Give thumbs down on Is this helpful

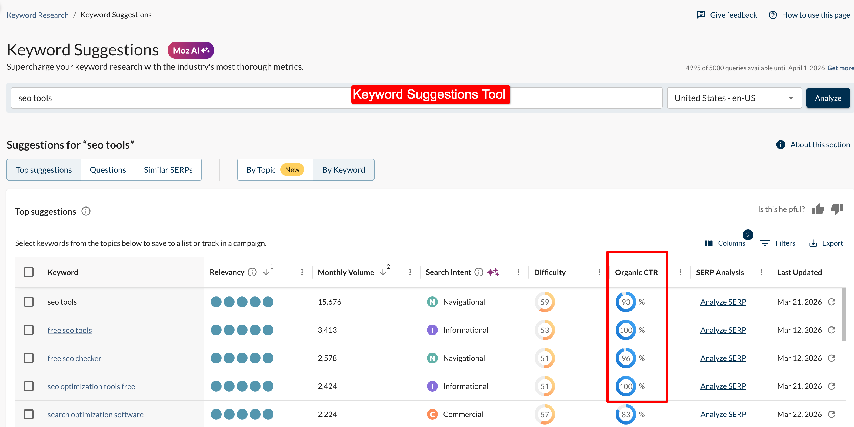pyautogui.click(x=837, y=209)
